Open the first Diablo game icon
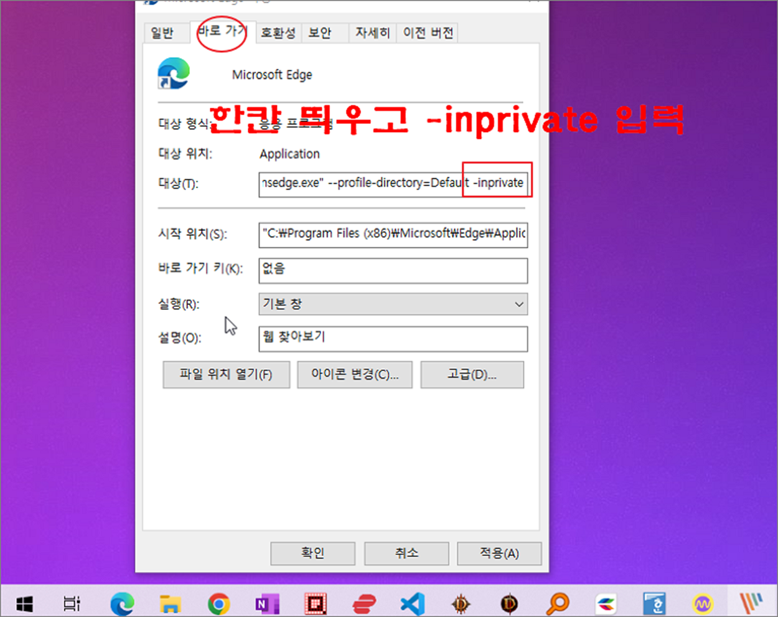 (461, 603)
